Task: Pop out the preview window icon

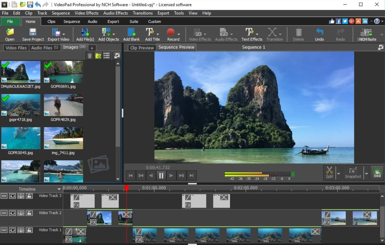Action: [381, 47]
